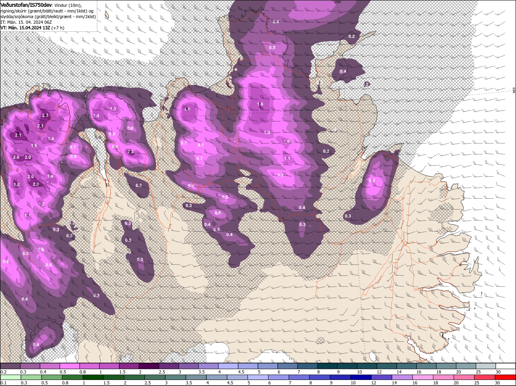
Task: Click the medium mauve swatch starting at 0.3
Action: [30, 366]
